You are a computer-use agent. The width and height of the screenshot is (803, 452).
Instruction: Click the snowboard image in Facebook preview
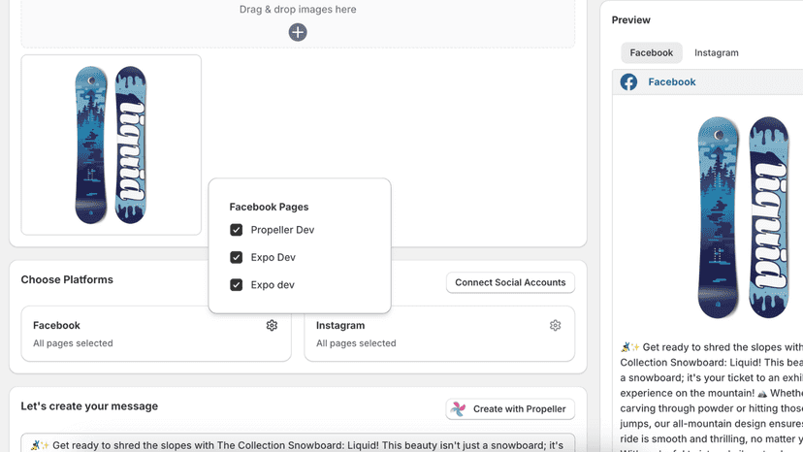point(743,217)
